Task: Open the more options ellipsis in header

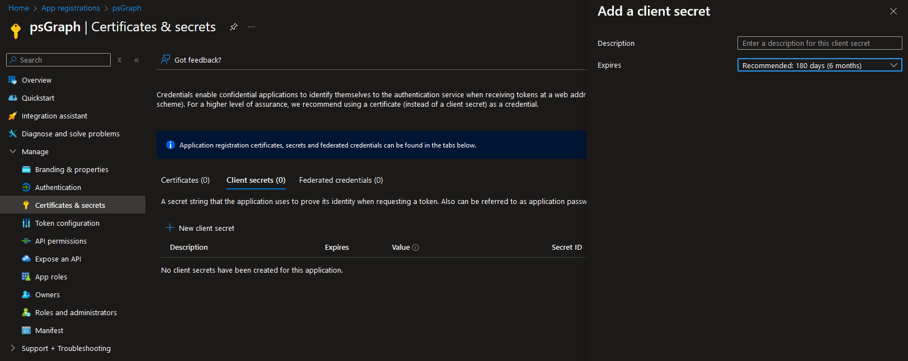Action: pyautogui.click(x=252, y=27)
